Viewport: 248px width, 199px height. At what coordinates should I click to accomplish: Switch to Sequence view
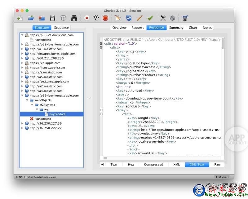61,28
